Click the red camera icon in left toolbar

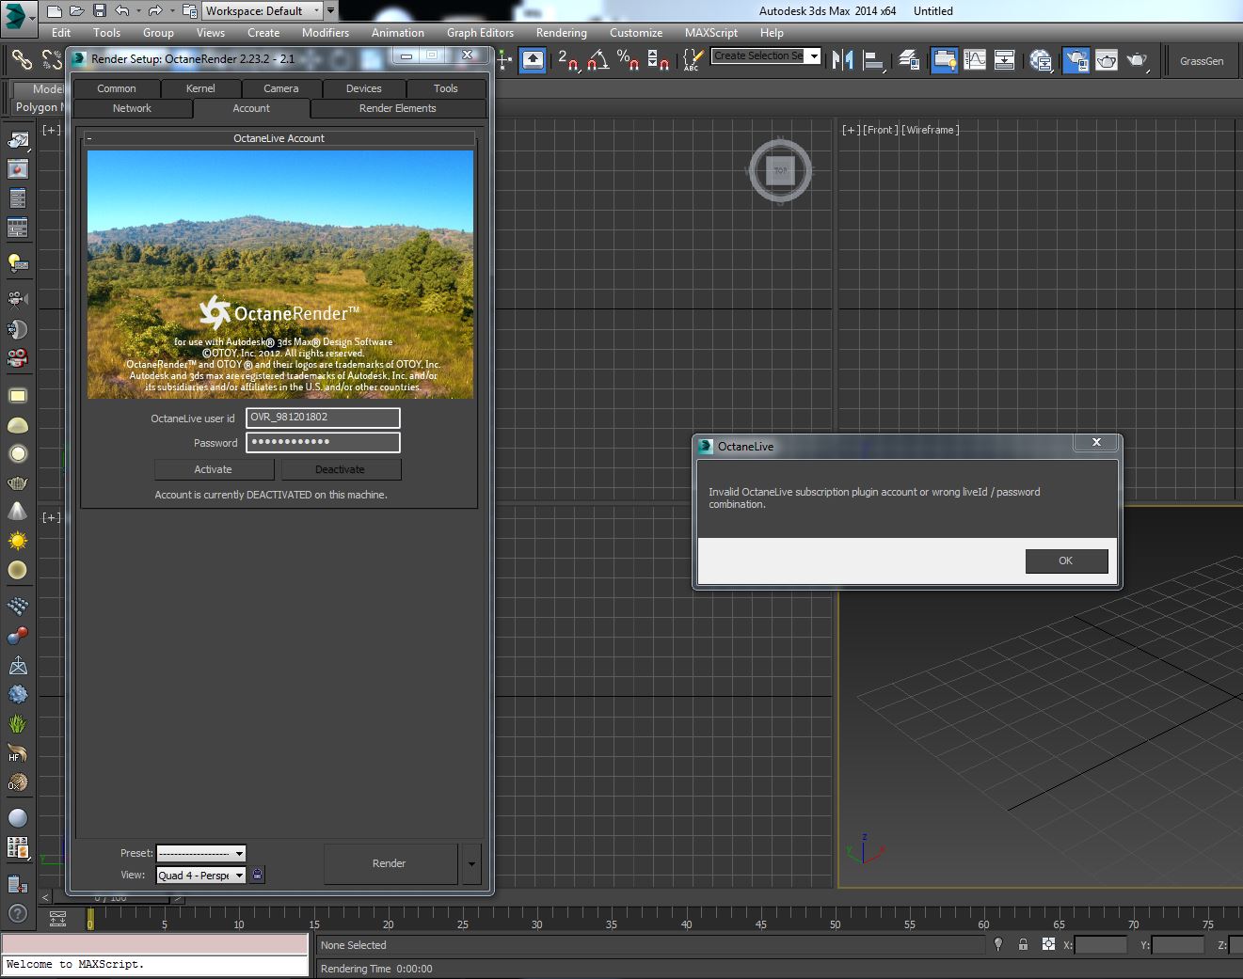point(18,358)
